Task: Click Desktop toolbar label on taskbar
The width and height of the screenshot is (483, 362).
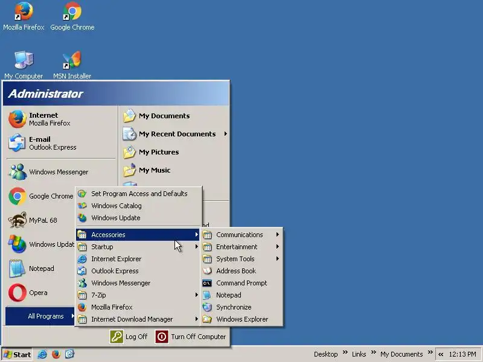Action: pos(325,354)
